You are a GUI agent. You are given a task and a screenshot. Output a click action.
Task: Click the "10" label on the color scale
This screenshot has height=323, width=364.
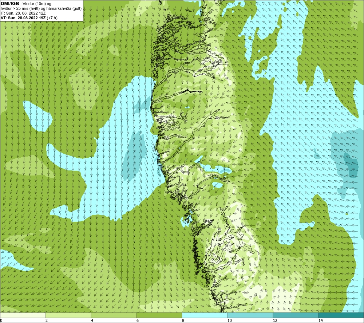click(230, 320)
